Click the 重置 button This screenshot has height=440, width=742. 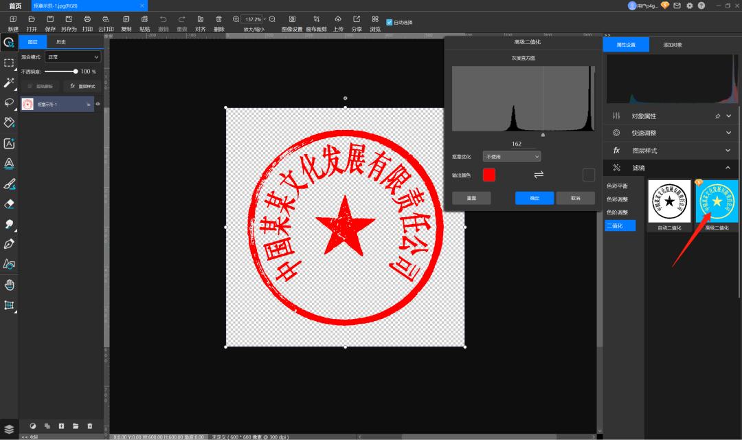[x=471, y=198]
